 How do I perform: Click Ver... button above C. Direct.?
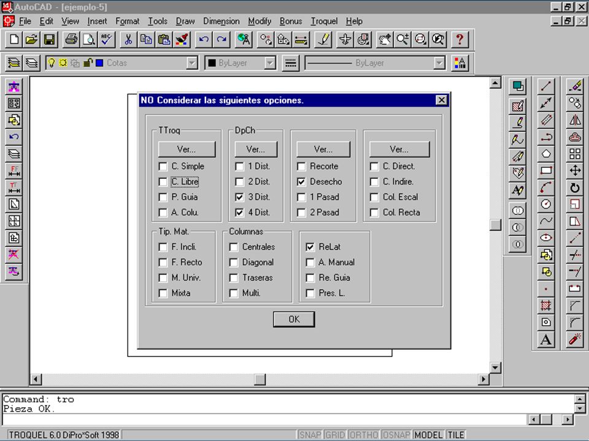(x=399, y=149)
